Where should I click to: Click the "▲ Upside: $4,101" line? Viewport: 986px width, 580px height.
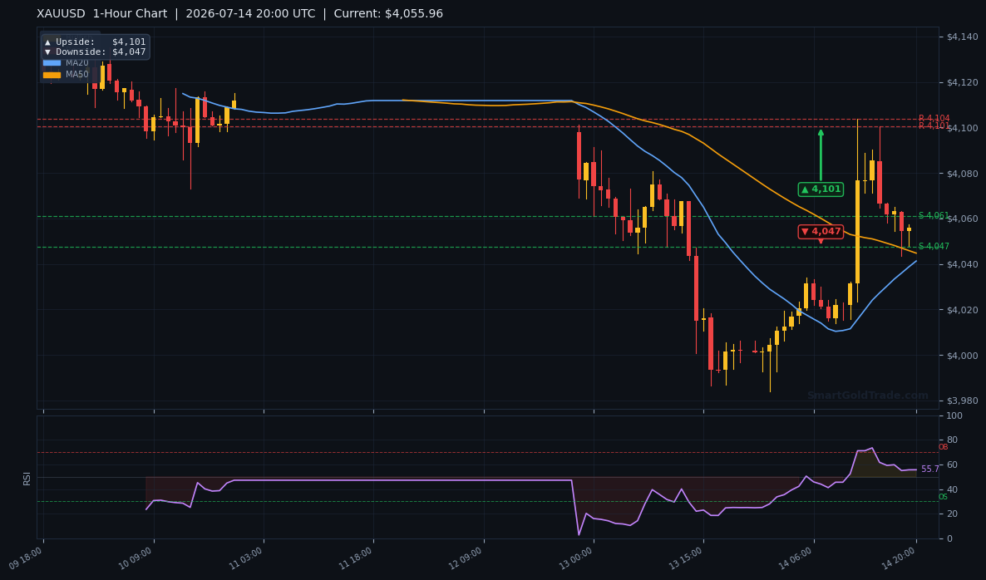pyautogui.click(x=95, y=42)
